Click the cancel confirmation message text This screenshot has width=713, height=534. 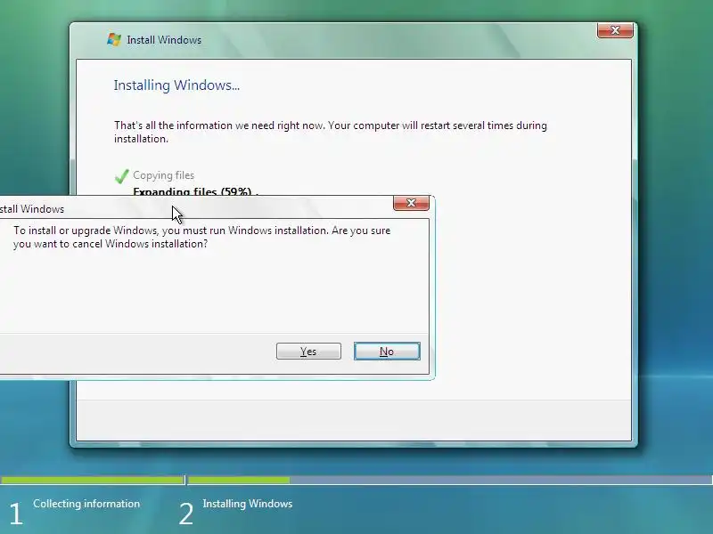202,237
